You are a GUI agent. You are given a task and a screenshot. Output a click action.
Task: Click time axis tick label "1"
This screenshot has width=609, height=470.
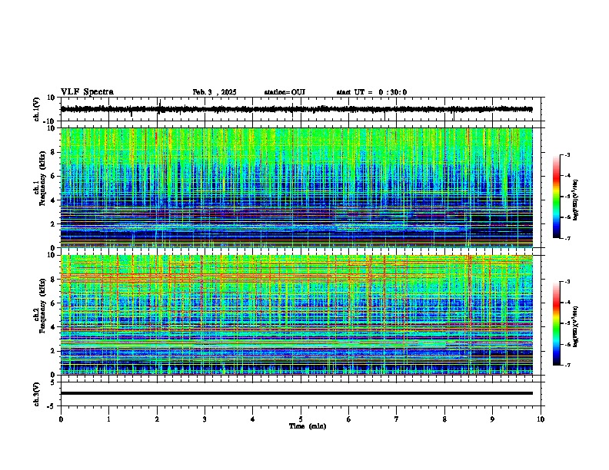point(108,419)
